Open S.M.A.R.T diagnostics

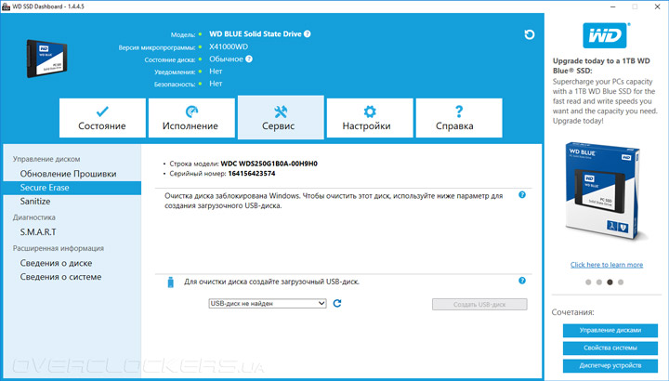(38, 232)
